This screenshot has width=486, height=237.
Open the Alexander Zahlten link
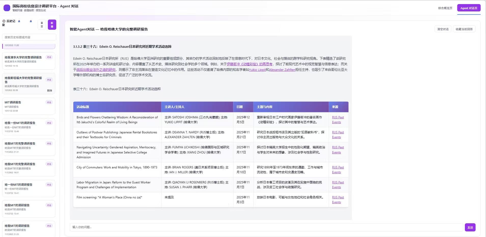tap(282, 70)
